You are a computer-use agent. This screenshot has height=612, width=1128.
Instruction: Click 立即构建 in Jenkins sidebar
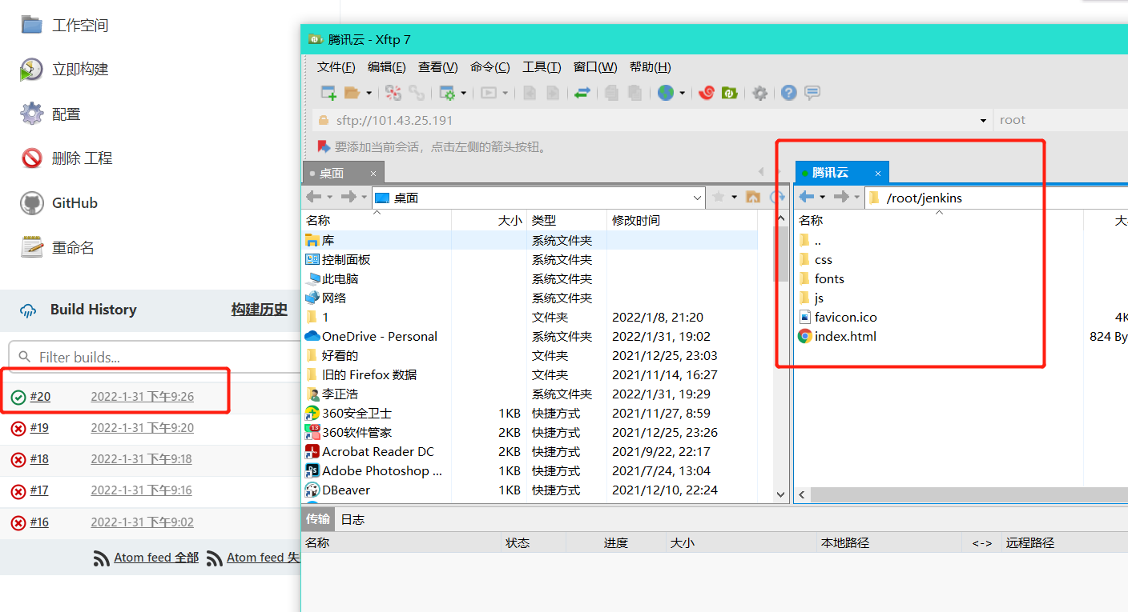coord(80,70)
